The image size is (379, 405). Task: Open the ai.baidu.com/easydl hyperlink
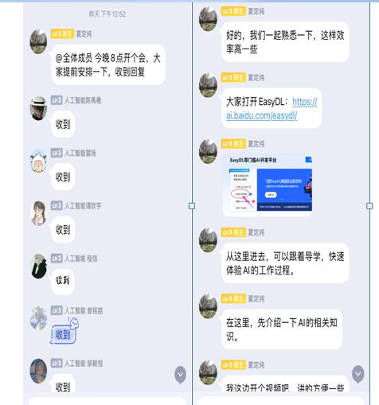tap(272, 108)
